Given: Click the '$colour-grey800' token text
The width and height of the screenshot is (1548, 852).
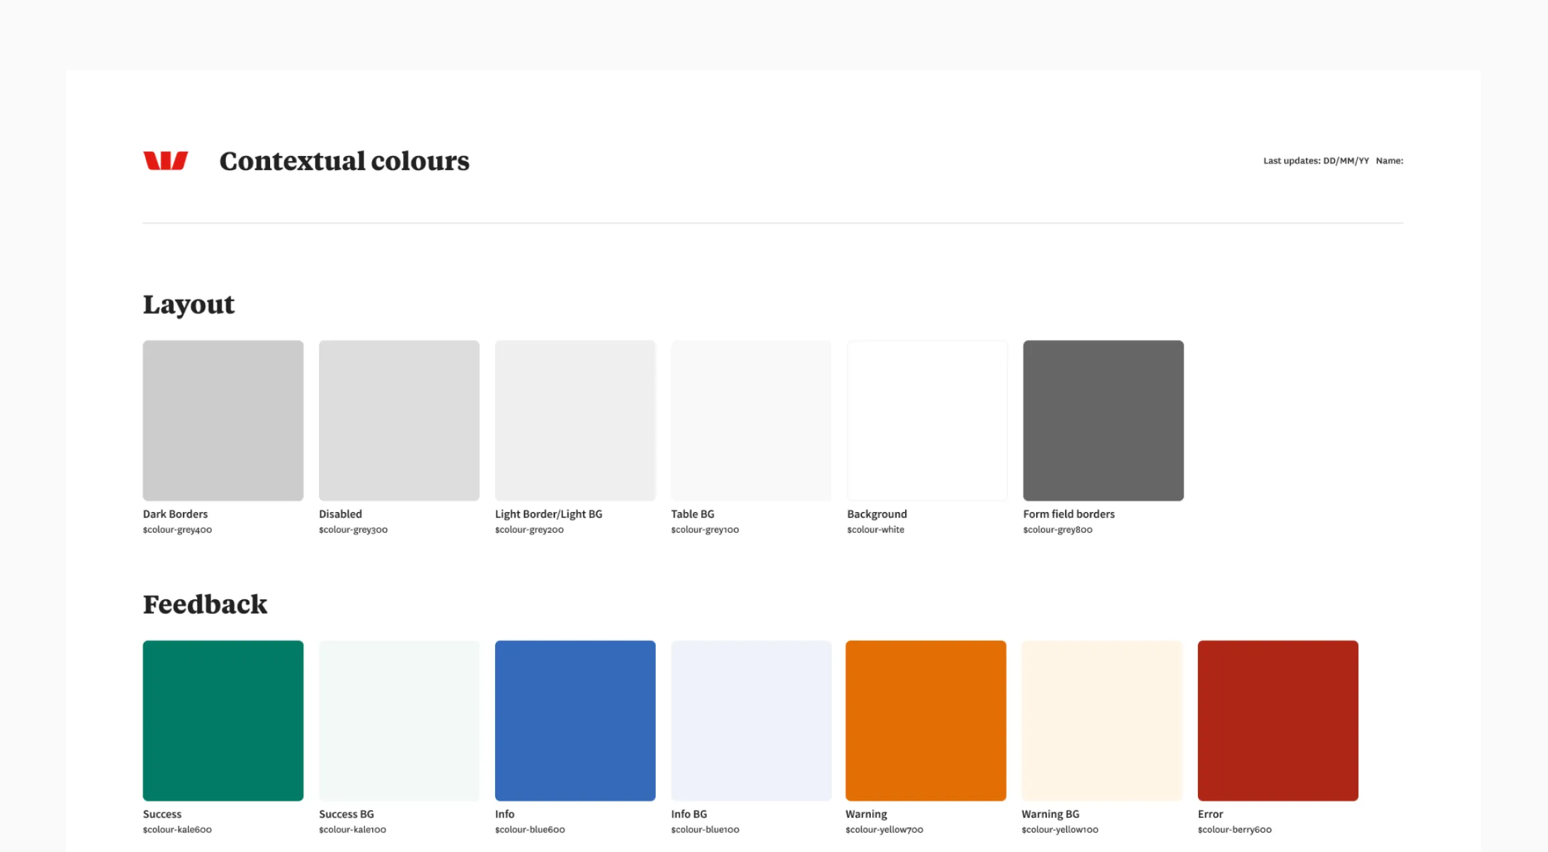Looking at the screenshot, I should pyautogui.click(x=1058, y=529).
